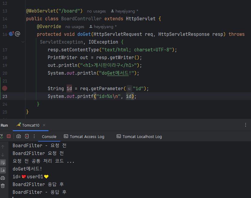
Task: Close the Tomcat10 run tab
Action: tap(44, 125)
